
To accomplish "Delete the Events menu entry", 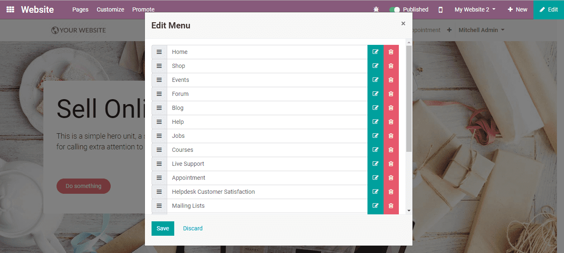I will pyautogui.click(x=391, y=80).
